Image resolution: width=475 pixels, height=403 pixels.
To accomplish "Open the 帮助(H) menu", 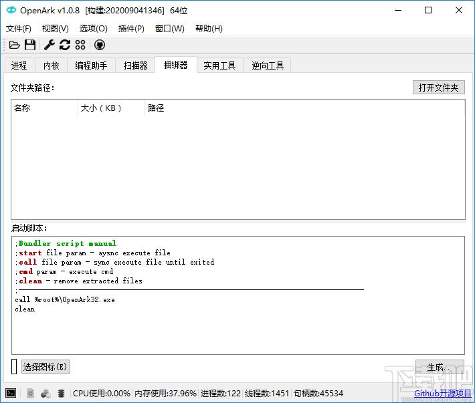I will [209, 29].
